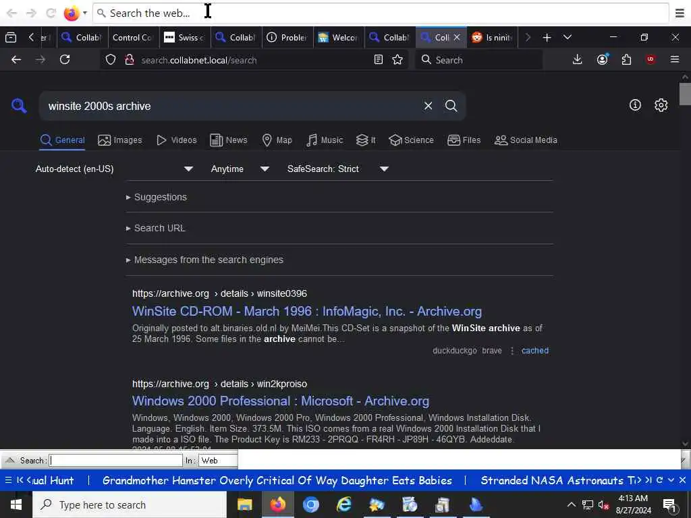Click the Grandmother Hamster headline
Image resolution: width=691 pixels, height=518 pixels.
point(277,480)
